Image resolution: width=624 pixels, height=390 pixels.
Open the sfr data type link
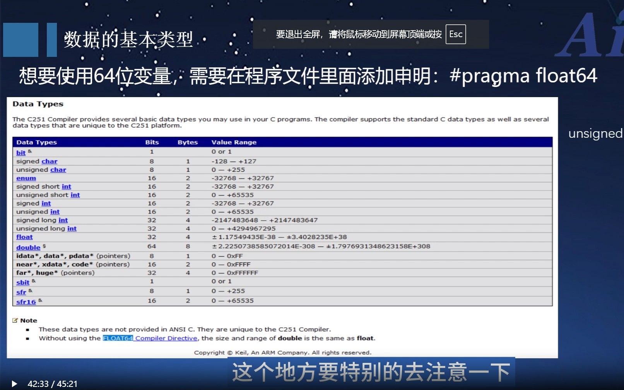(21, 292)
